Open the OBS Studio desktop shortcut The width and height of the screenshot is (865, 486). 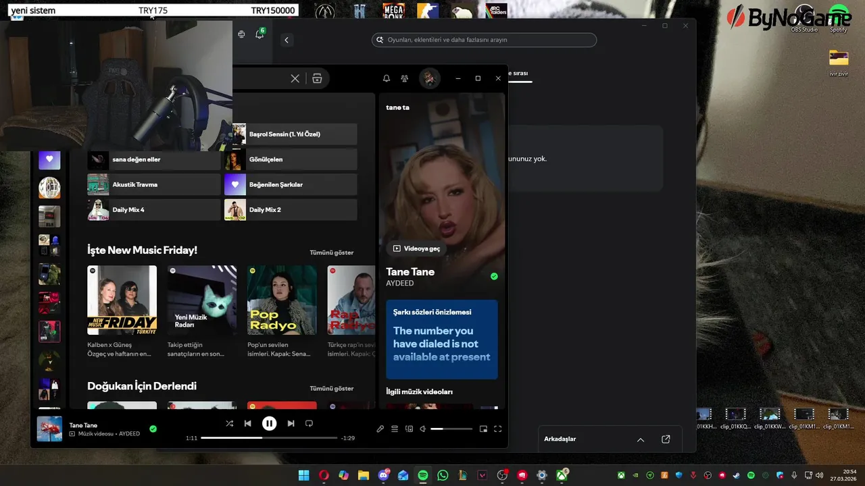804,18
